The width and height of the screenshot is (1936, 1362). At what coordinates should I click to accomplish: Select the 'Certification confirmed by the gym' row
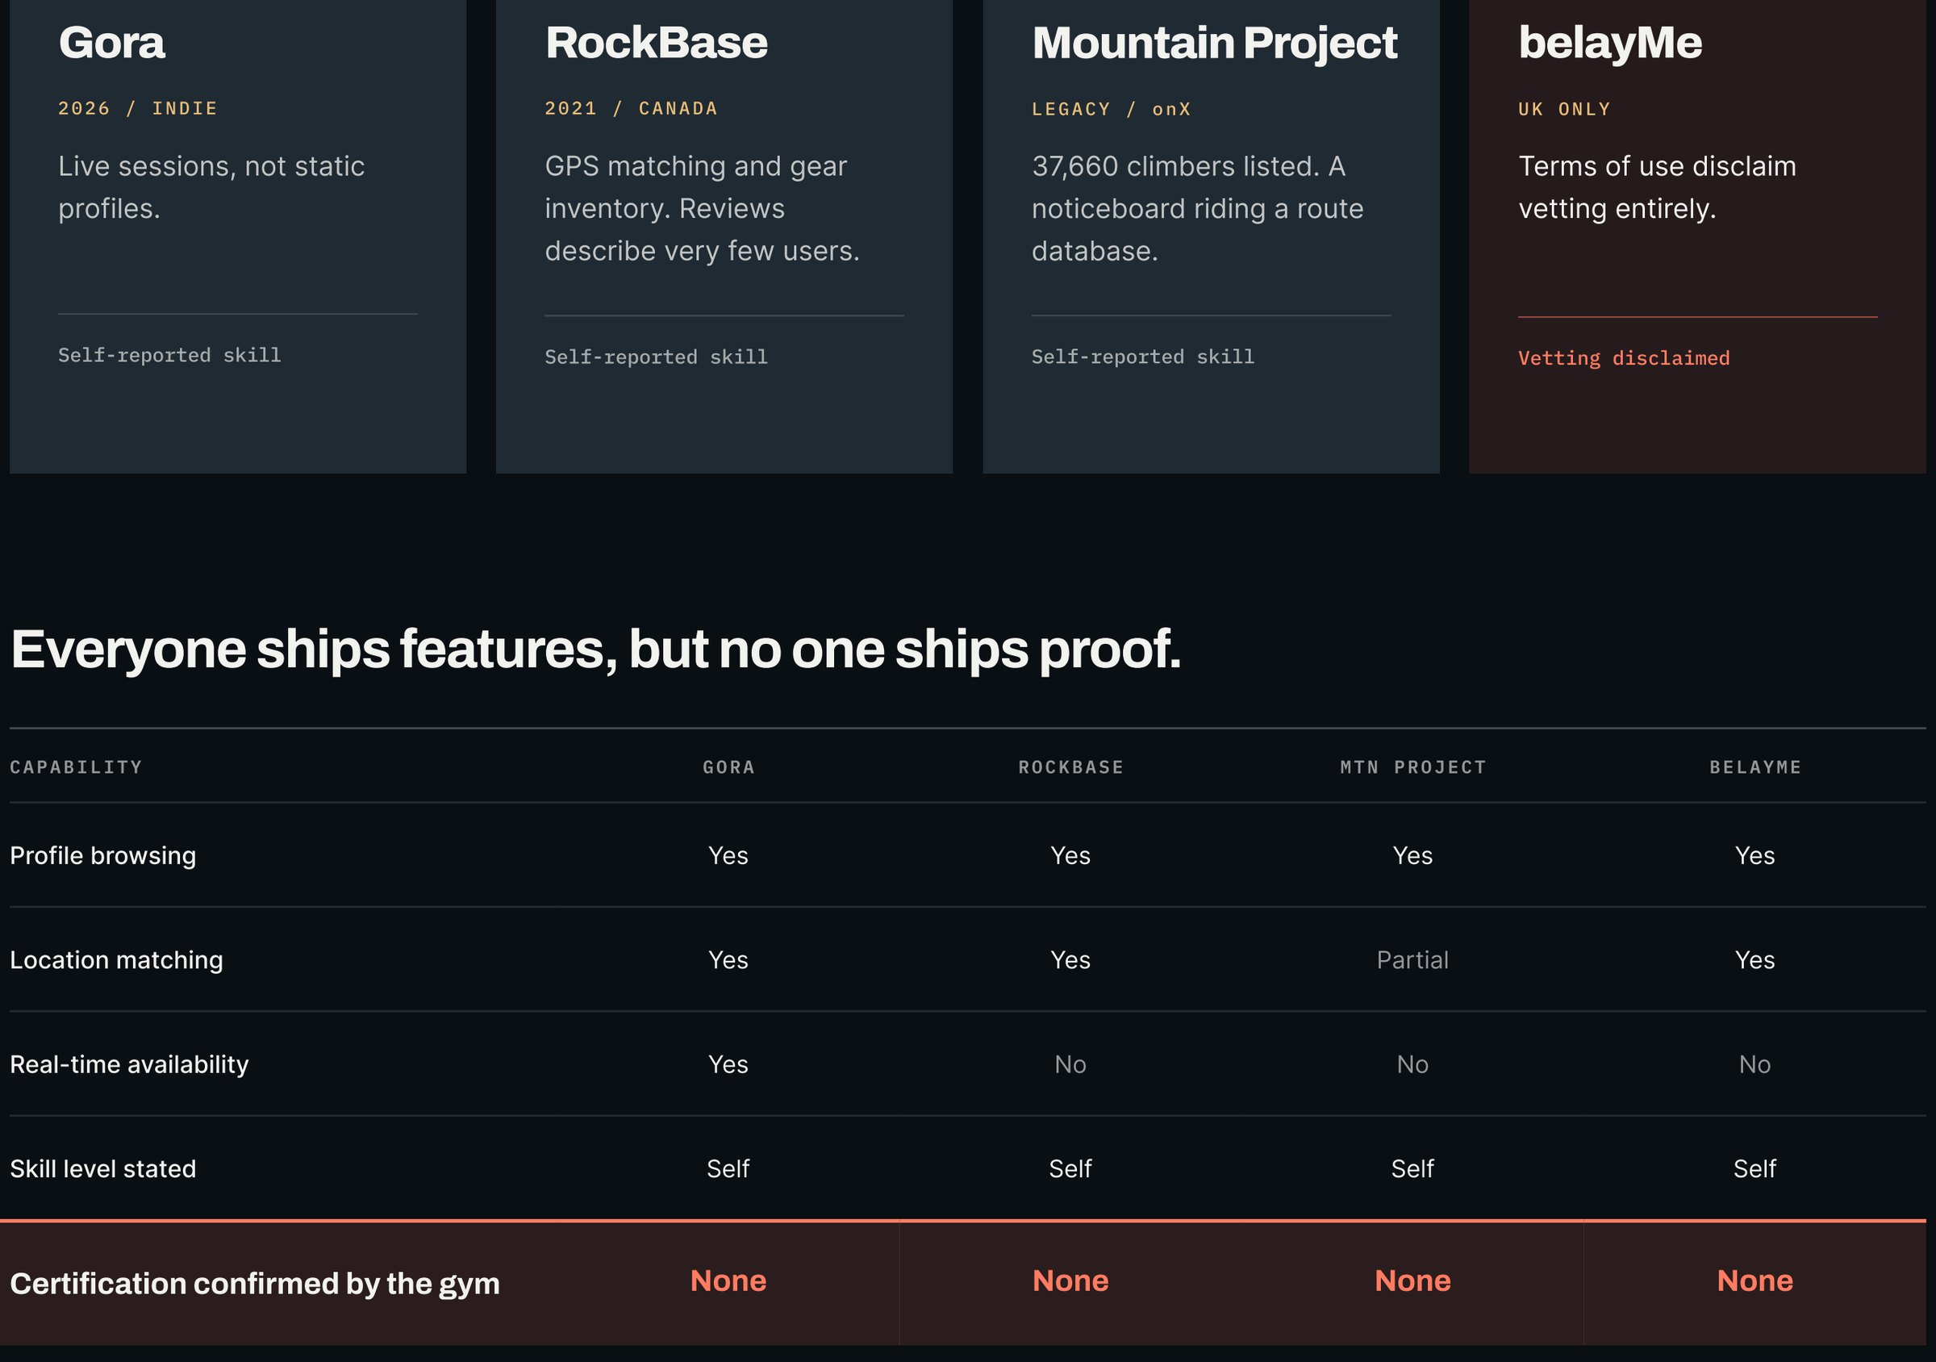click(963, 1283)
